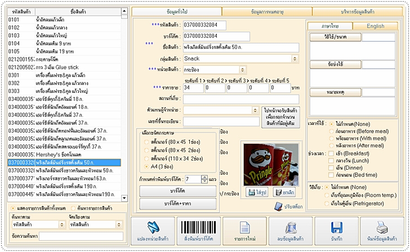
Task: Click the barcode print button
Action: click(x=178, y=191)
